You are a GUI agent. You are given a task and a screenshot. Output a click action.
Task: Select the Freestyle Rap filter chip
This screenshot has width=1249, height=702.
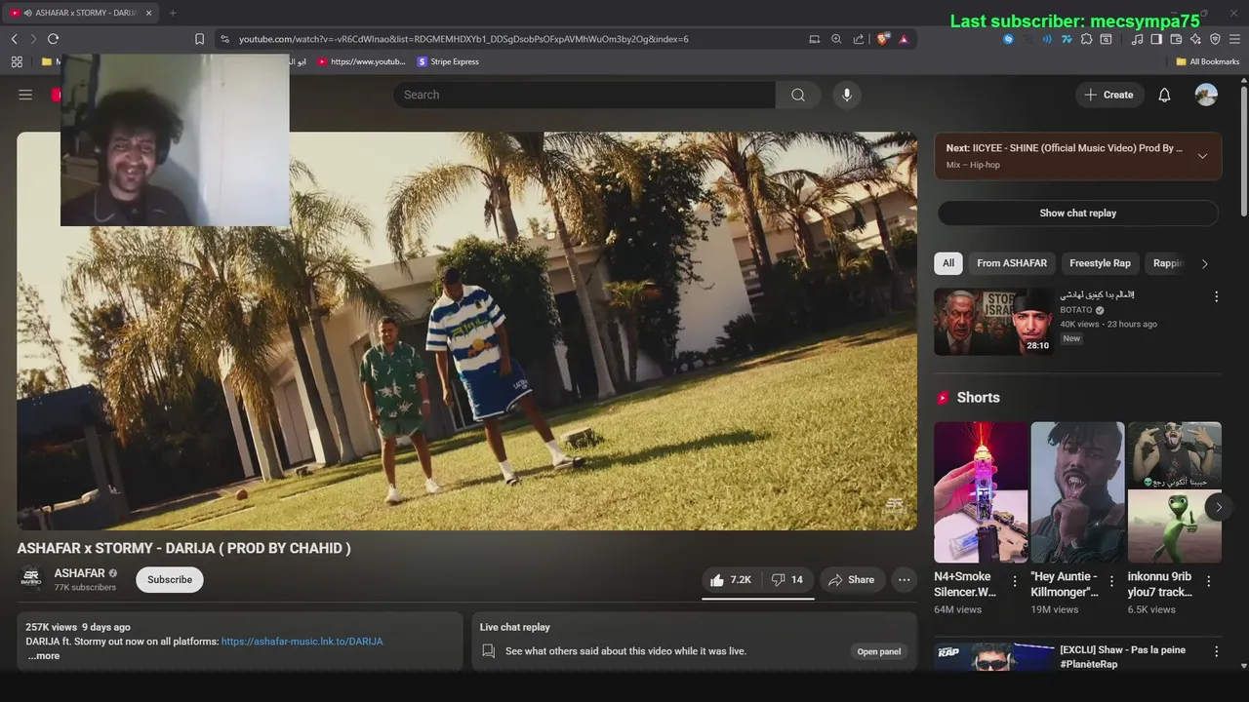(1100, 263)
